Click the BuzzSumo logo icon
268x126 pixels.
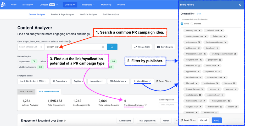coord(3,5)
